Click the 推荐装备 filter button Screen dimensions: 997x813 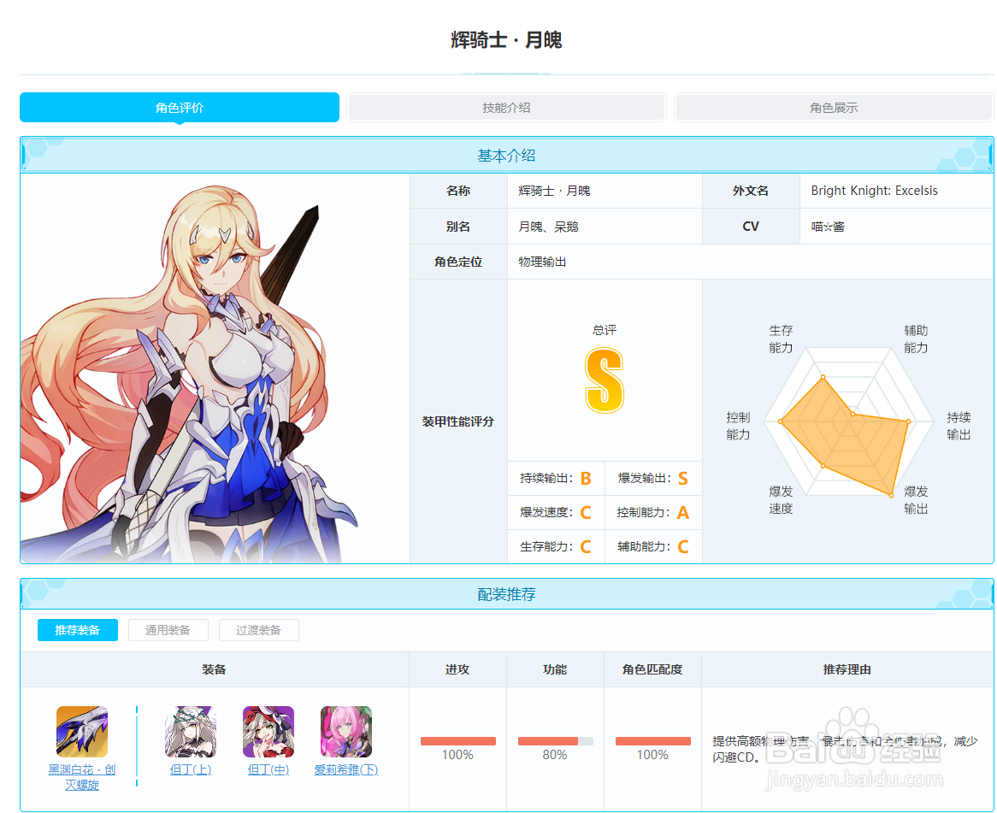(x=77, y=630)
